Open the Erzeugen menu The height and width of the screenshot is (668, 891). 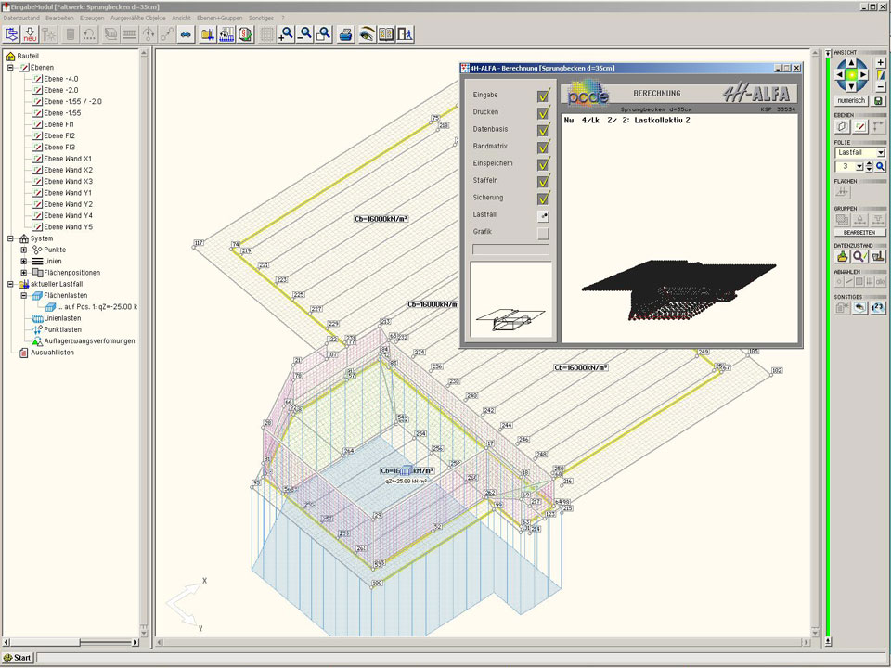pyautogui.click(x=92, y=18)
